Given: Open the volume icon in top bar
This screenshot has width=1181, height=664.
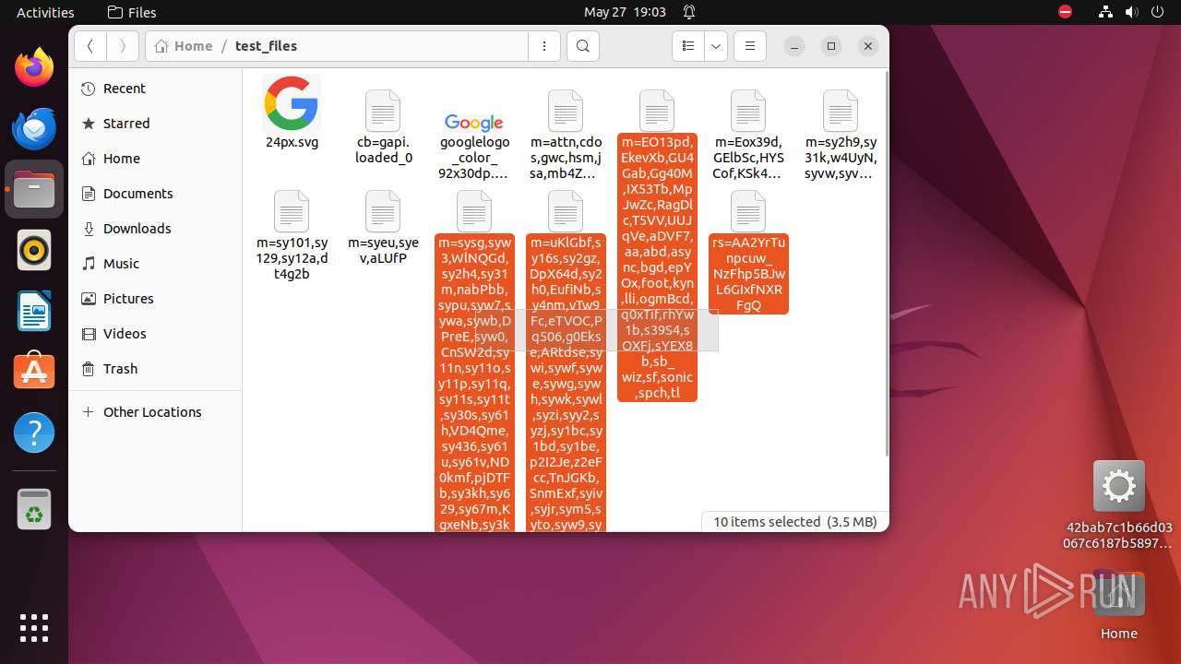Looking at the screenshot, I should (1131, 12).
